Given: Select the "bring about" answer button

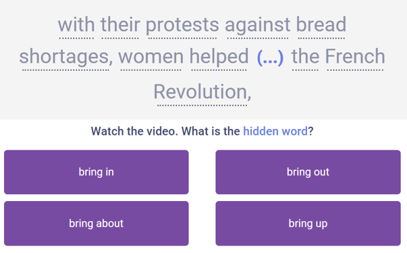Looking at the screenshot, I should (x=97, y=223).
